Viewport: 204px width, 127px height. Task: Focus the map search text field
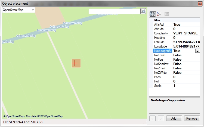click(x=114, y=11)
